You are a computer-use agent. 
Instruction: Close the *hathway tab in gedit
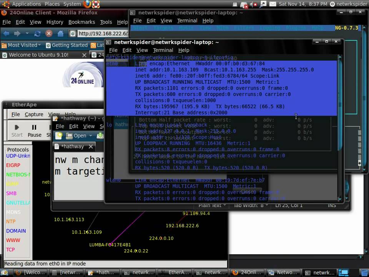coord(91,147)
